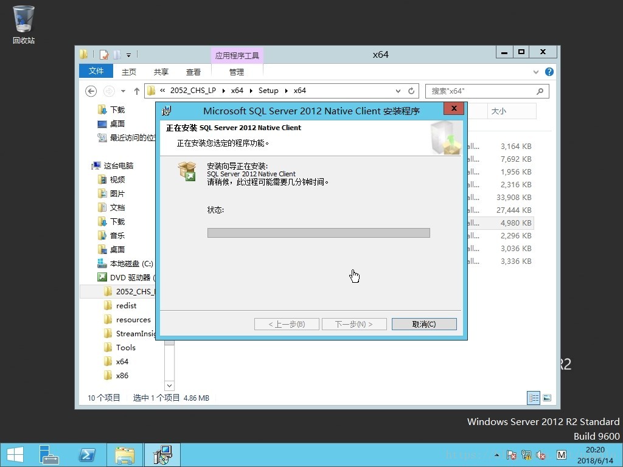Select the file row sized 33,908 KB
The height and width of the screenshot is (467, 623).
pyautogui.click(x=501, y=198)
